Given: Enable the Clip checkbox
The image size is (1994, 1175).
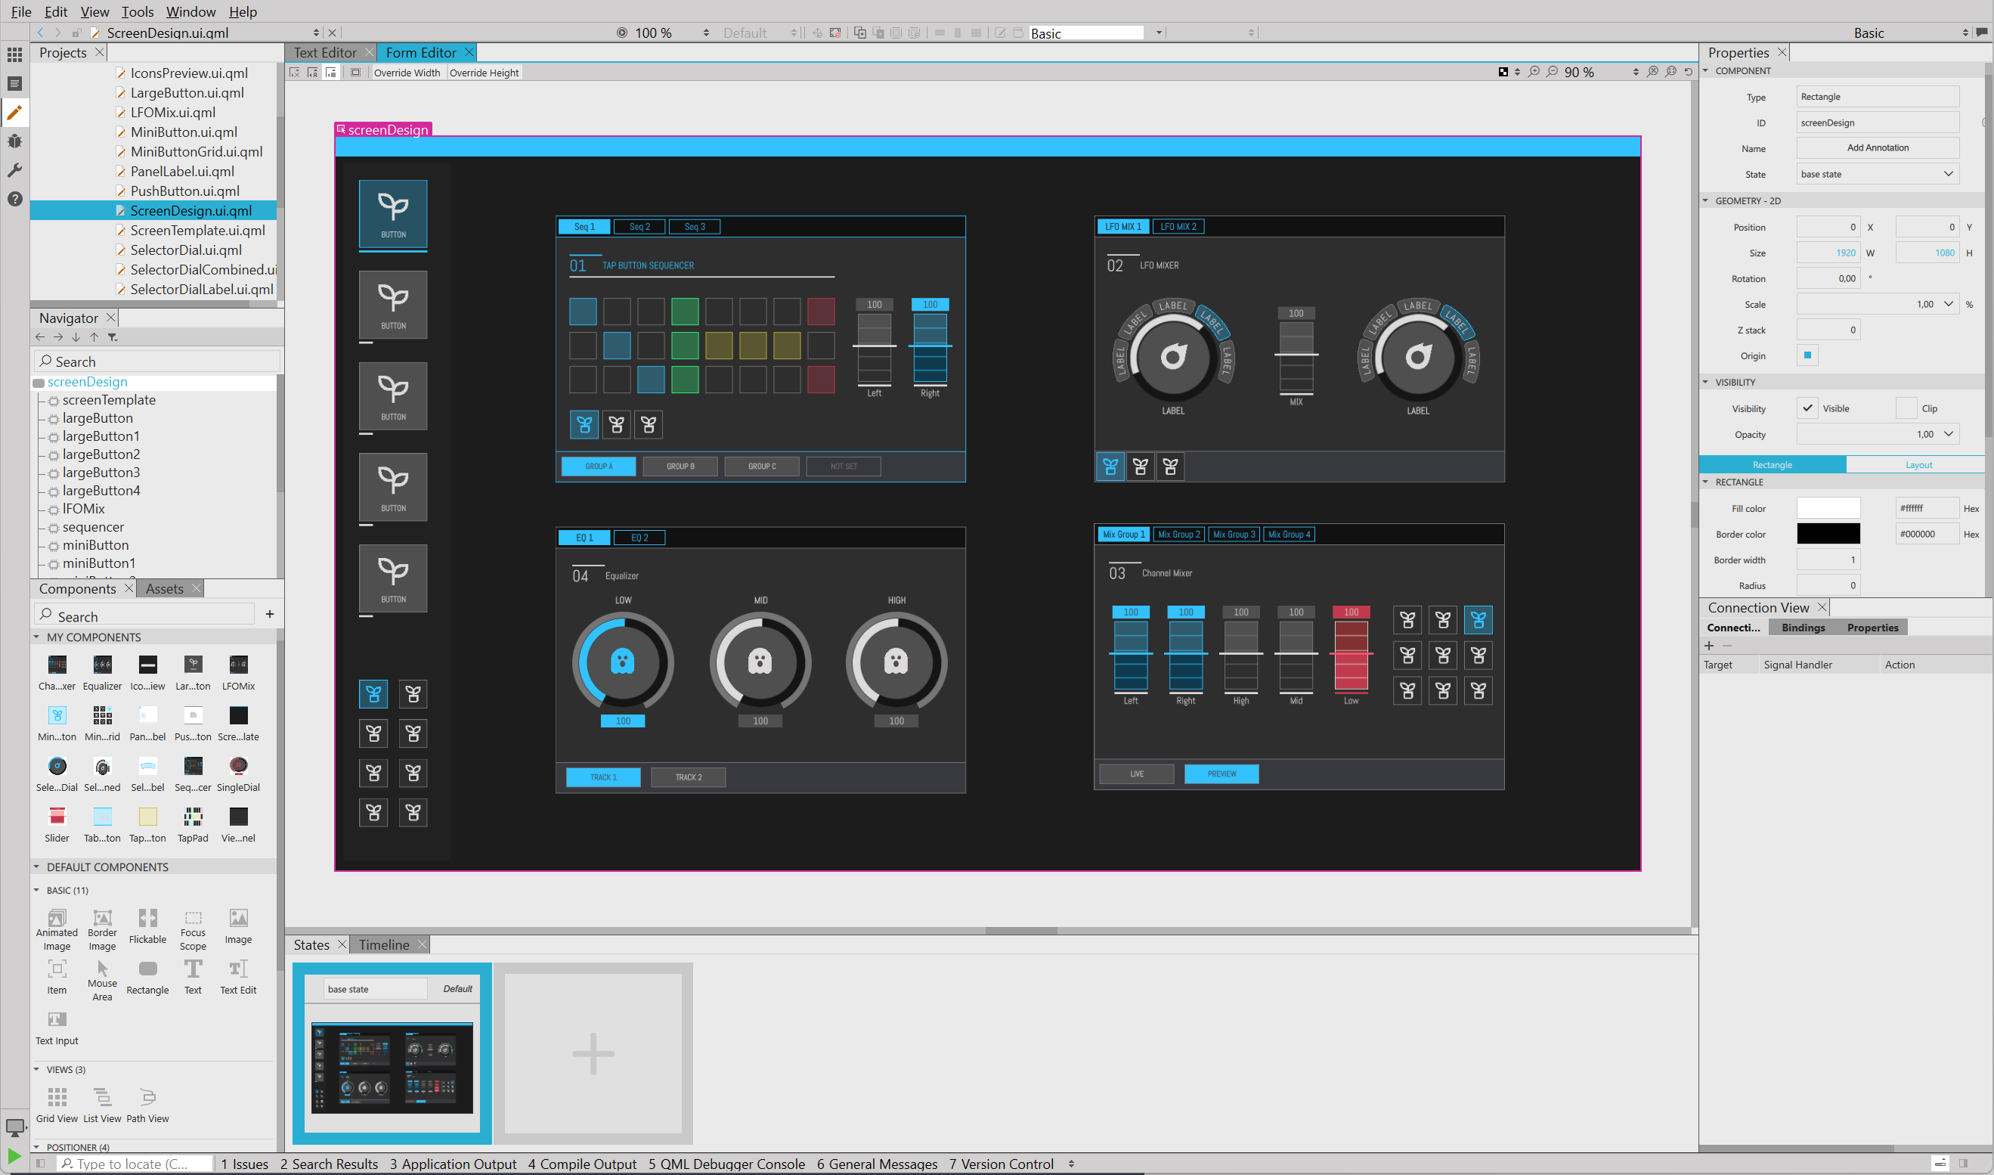Looking at the screenshot, I should [1906, 408].
